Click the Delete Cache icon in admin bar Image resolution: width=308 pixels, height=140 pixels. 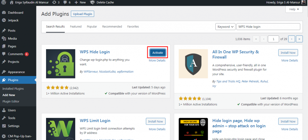(93, 2)
